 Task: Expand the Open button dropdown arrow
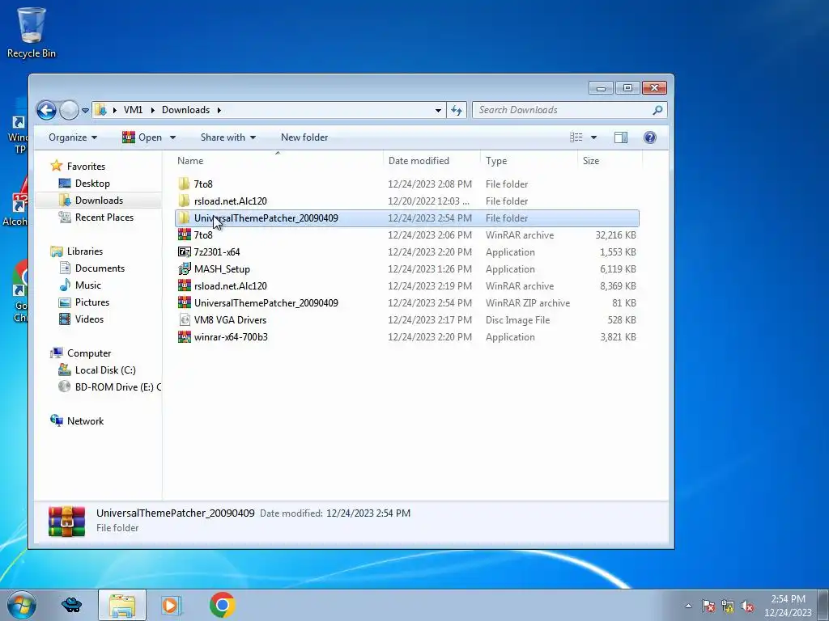pos(172,137)
